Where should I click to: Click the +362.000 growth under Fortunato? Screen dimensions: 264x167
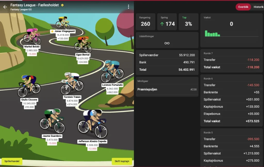(x=112, y=92)
